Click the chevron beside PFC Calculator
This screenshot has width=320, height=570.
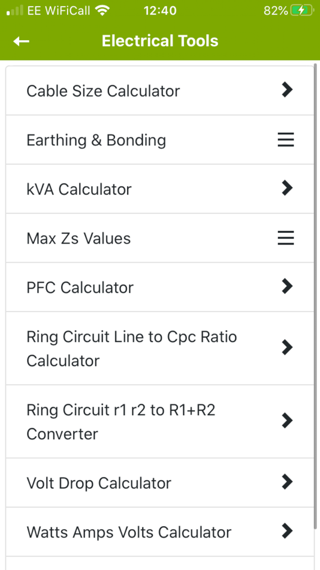(x=287, y=286)
